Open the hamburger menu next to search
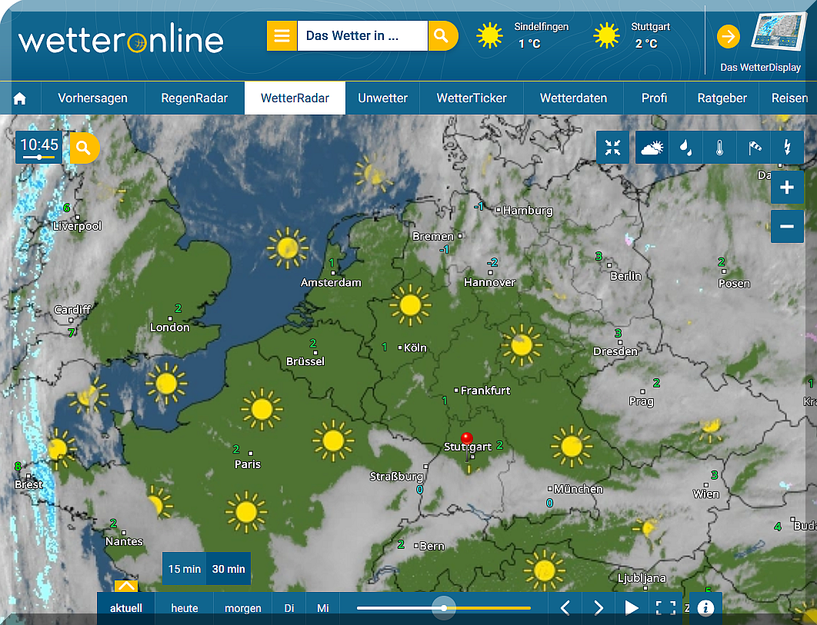This screenshot has width=817, height=625. (282, 36)
